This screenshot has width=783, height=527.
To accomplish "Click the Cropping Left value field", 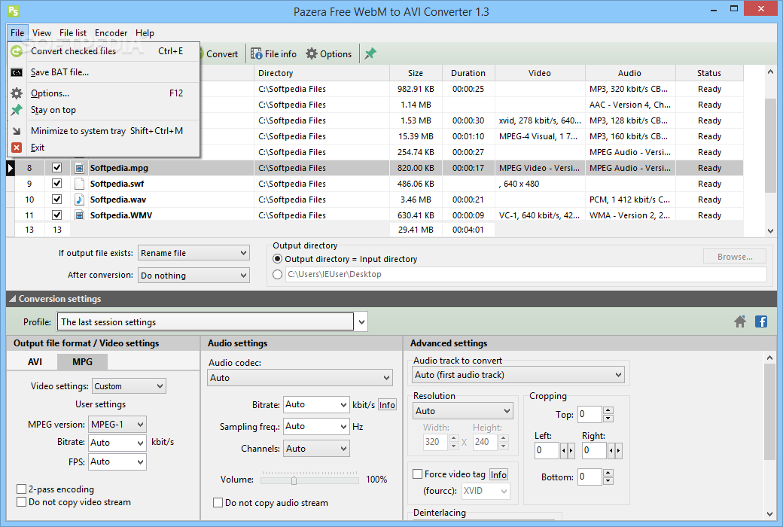I will (547, 450).
